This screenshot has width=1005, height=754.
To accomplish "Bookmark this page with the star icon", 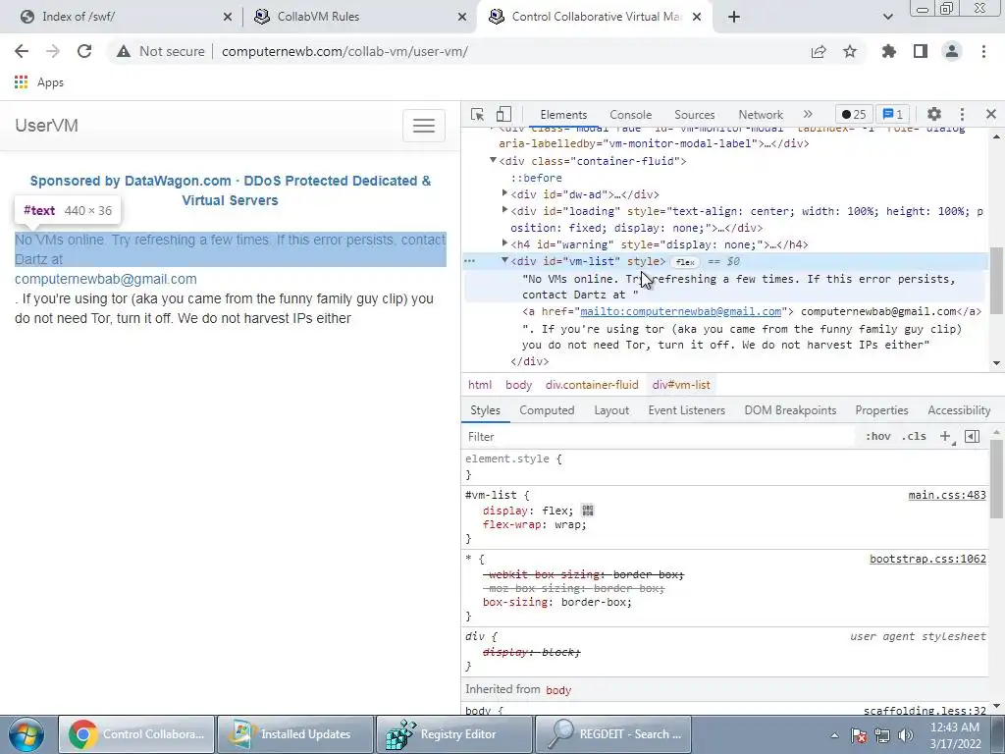I will [x=850, y=51].
